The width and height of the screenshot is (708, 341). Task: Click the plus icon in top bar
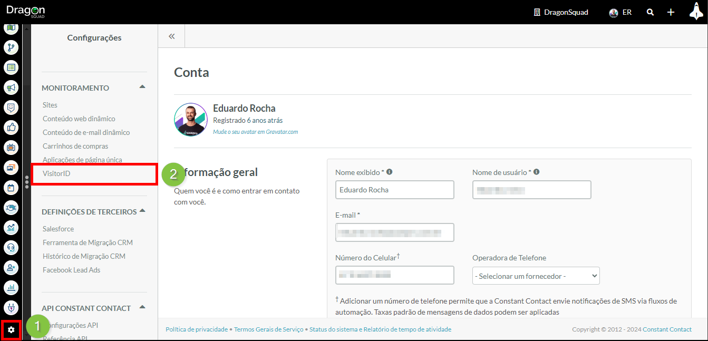tap(671, 12)
